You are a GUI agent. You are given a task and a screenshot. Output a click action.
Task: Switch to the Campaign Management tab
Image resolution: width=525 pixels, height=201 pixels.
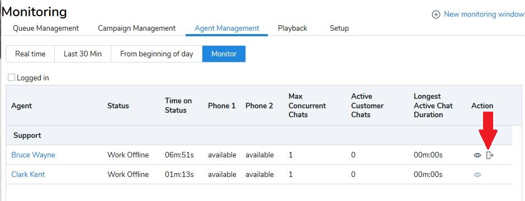point(136,28)
